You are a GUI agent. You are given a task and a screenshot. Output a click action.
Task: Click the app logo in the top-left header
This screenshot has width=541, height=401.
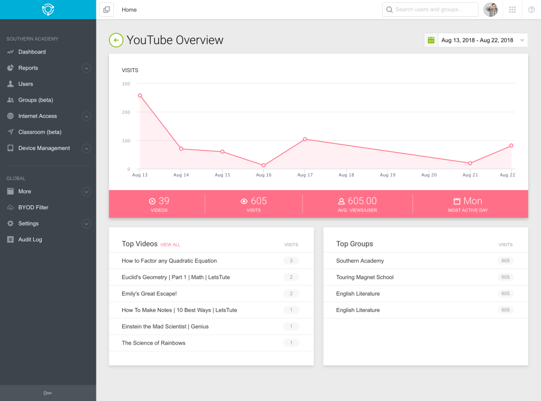(x=48, y=10)
